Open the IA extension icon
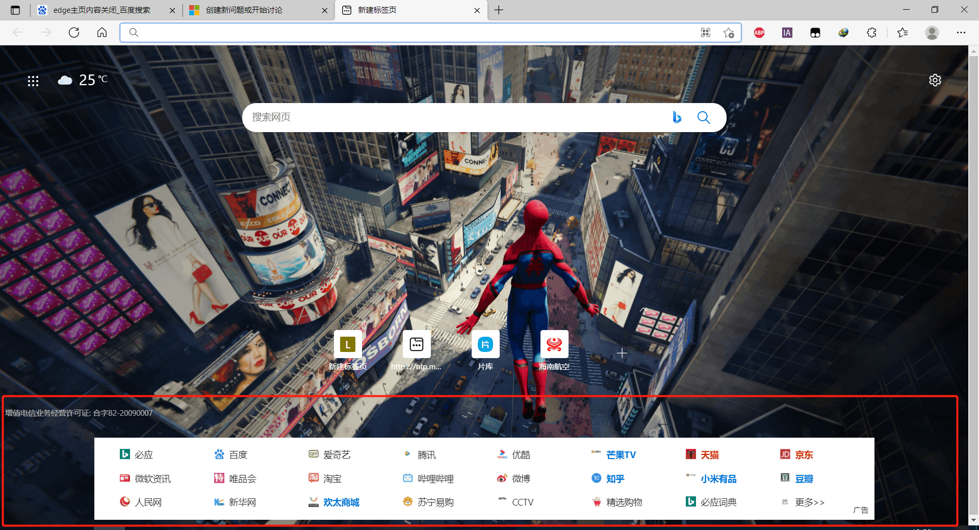This screenshot has width=979, height=530. coord(787,33)
